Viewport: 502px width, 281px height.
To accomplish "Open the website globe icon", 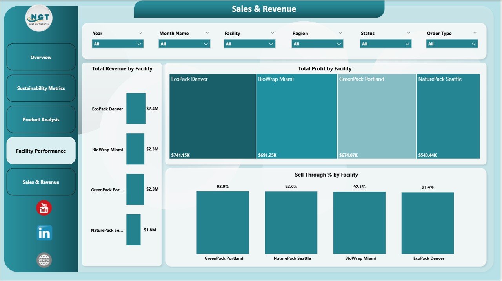I will [44, 260].
